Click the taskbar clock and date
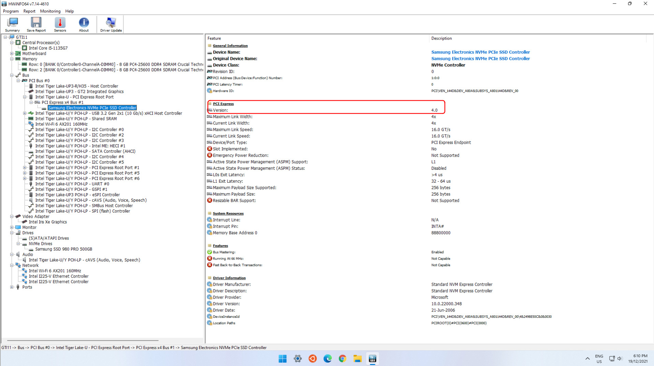The height and width of the screenshot is (366, 654). point(638,359)
